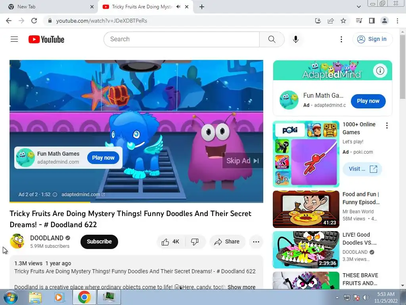This screenshot has height=305, width=406.
Task: Open media controls icon in Chrome toolbar
Action: [359, 21]
